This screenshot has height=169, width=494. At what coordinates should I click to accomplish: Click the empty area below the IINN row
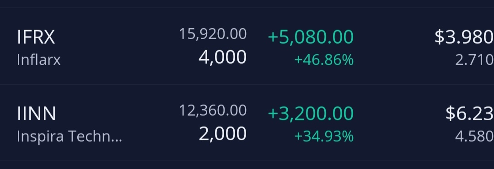click(247, 165)
